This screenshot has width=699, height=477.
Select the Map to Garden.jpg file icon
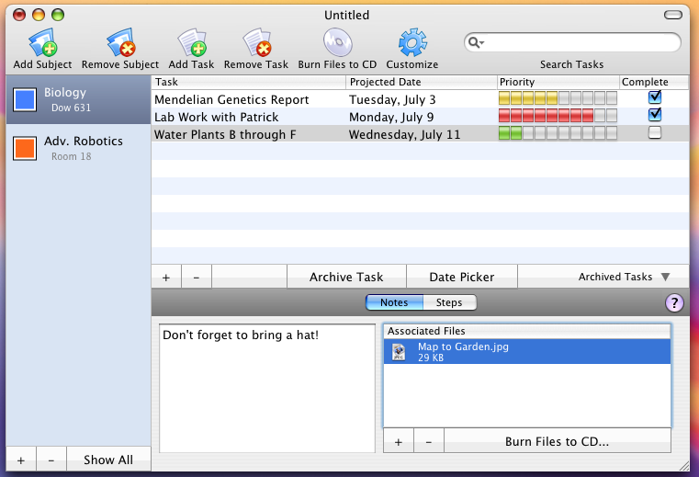coord(399,352)
